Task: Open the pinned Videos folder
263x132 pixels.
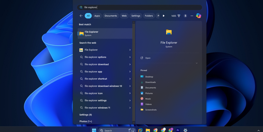Action: pyautogui.click(x=146, y=104)
